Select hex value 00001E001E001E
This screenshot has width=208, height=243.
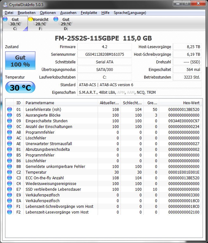point(184,172)
